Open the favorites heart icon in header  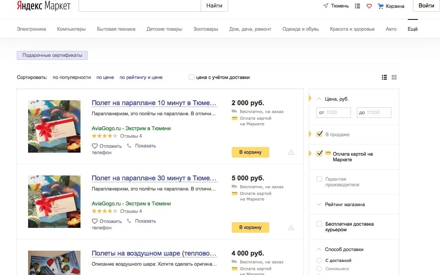tap(369, 6)
